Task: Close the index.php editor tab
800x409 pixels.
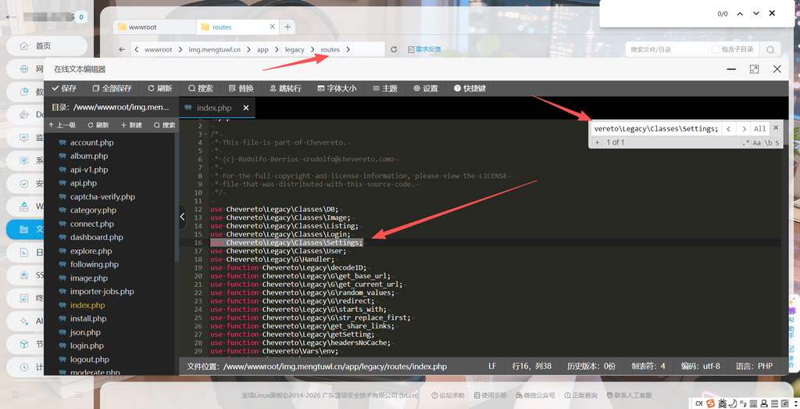Action: [x=246, y=108]
